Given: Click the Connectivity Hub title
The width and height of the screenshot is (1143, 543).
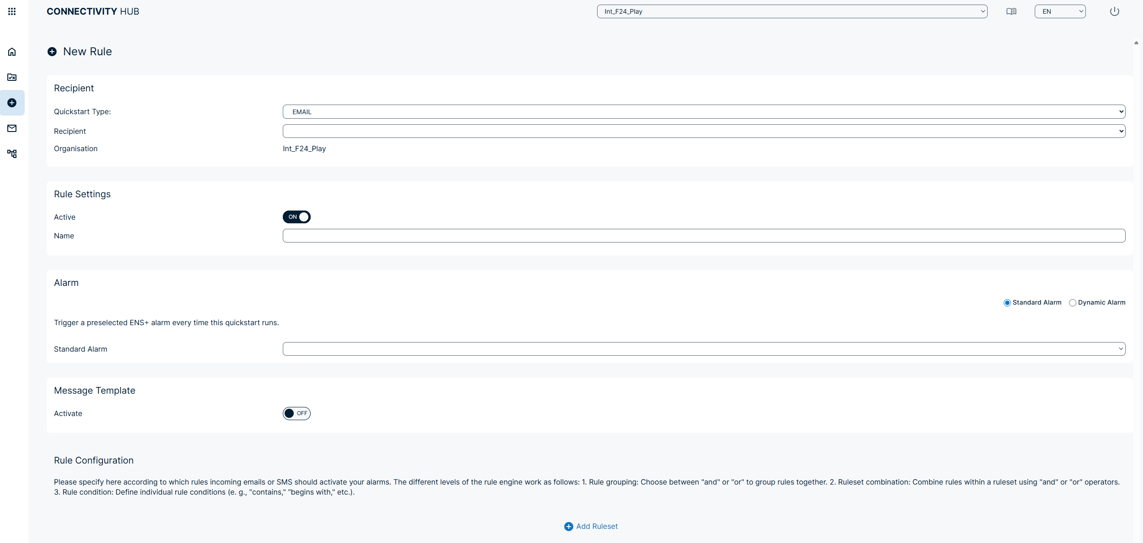Looking at the screenshot, I should (93, 11).
